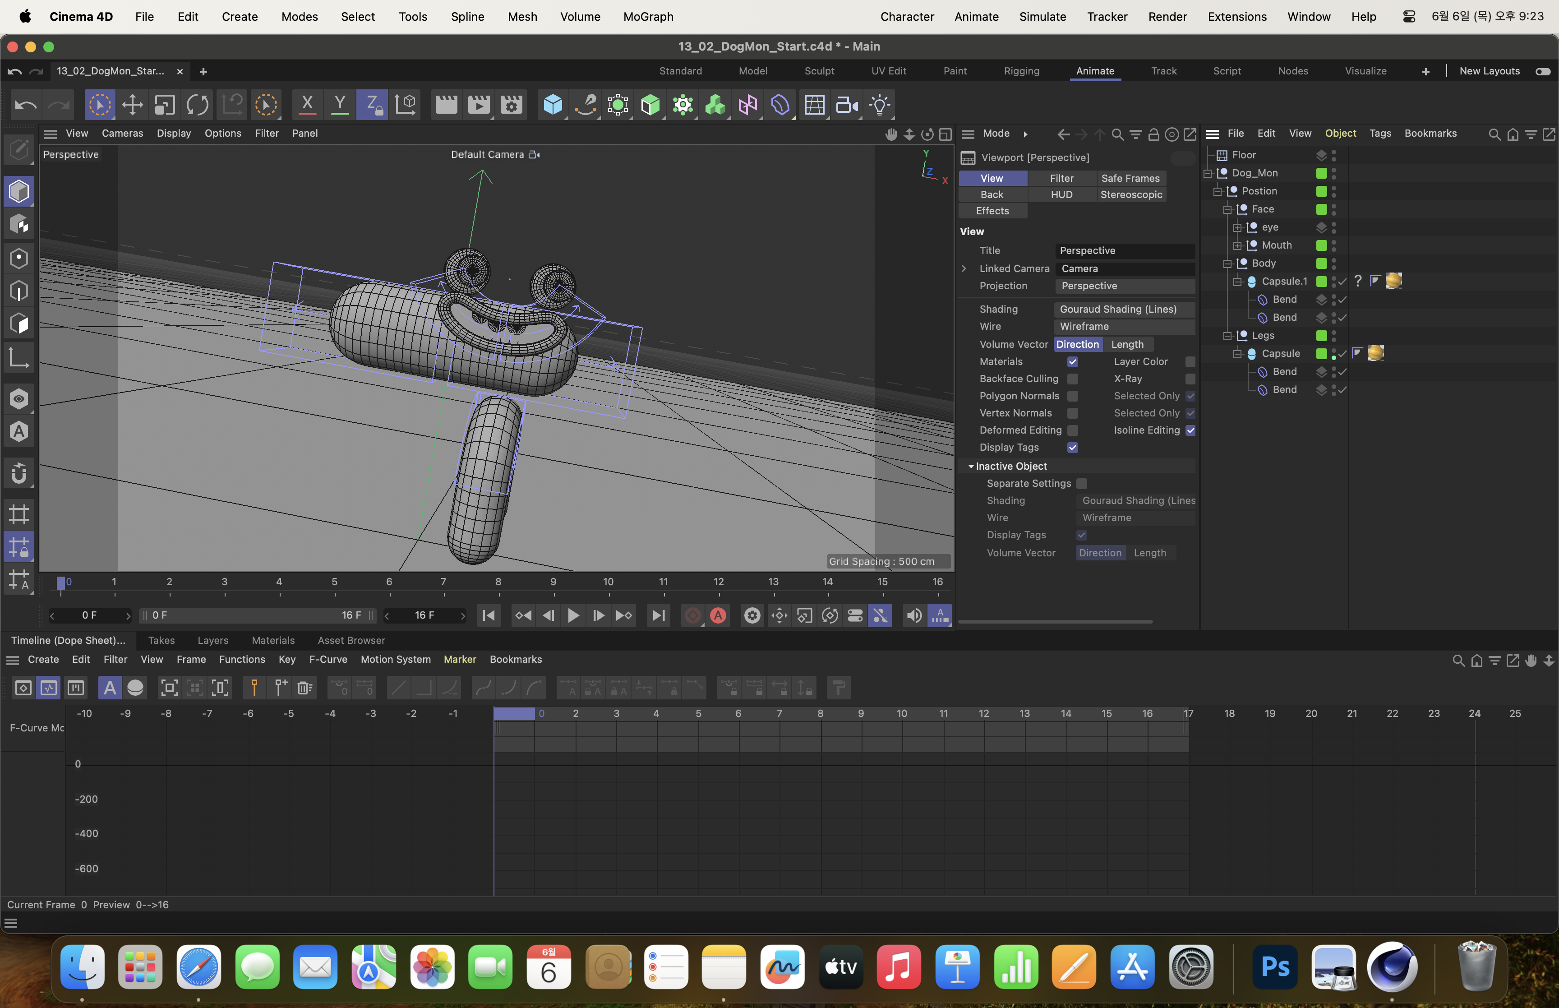Viewport: 1559px width, 1008px height.
Task: Collapse the Legs object group
Action: tap(1227, 336)
